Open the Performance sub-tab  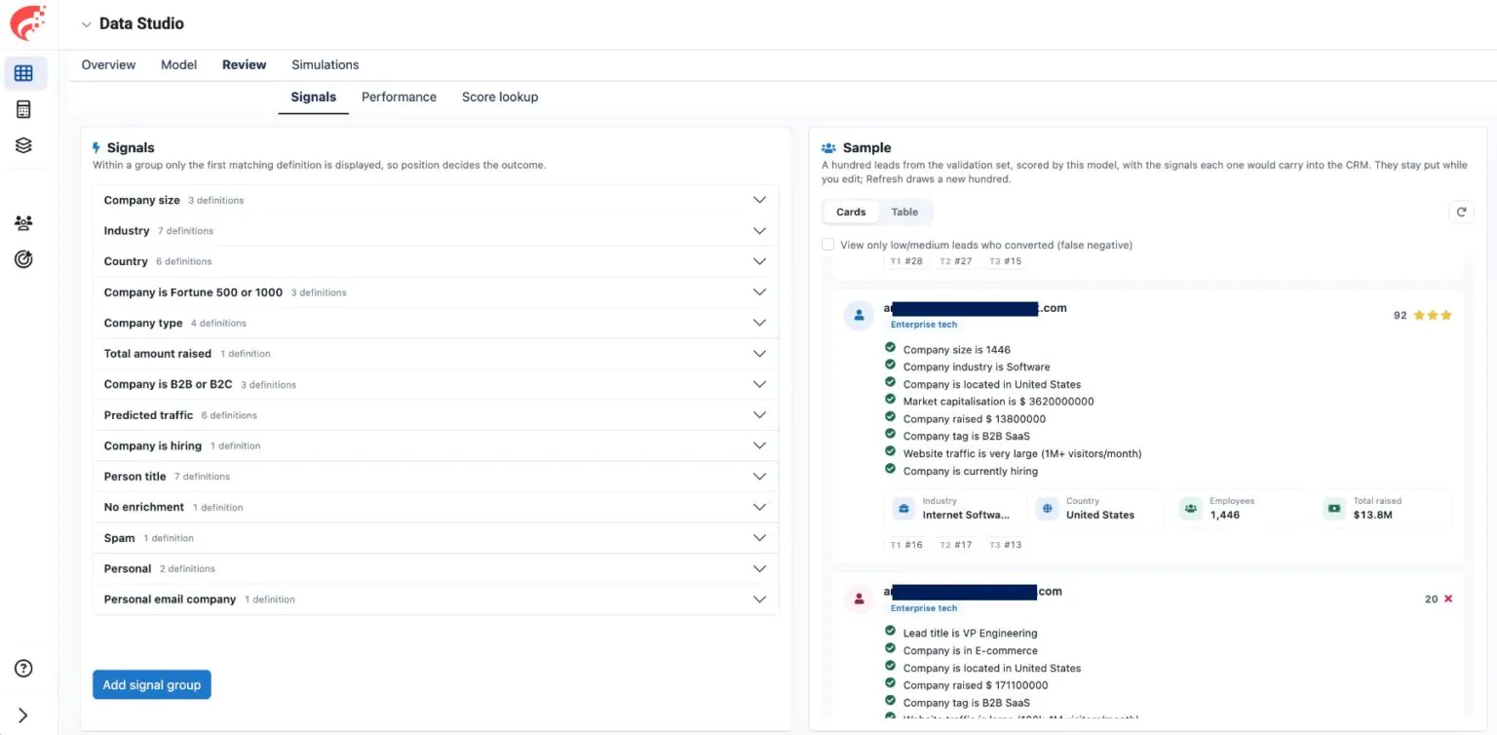[399, 97]
